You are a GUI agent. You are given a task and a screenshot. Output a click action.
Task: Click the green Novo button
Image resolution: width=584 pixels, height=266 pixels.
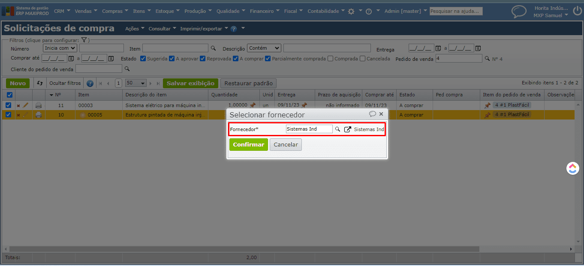tap(18, 83)
